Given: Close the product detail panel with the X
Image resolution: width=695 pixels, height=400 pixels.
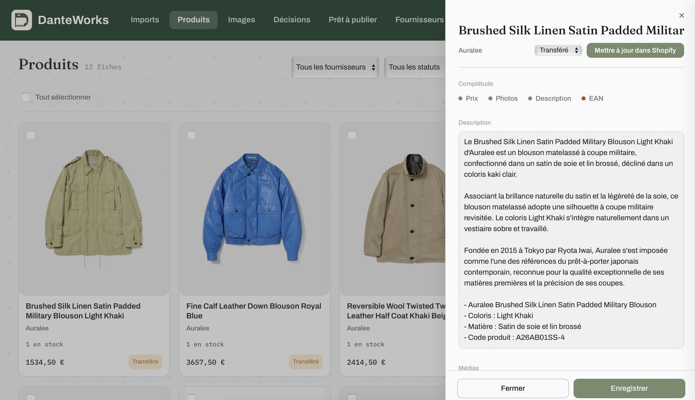Looking at the screenshot, I should click(x=682, y=16).
